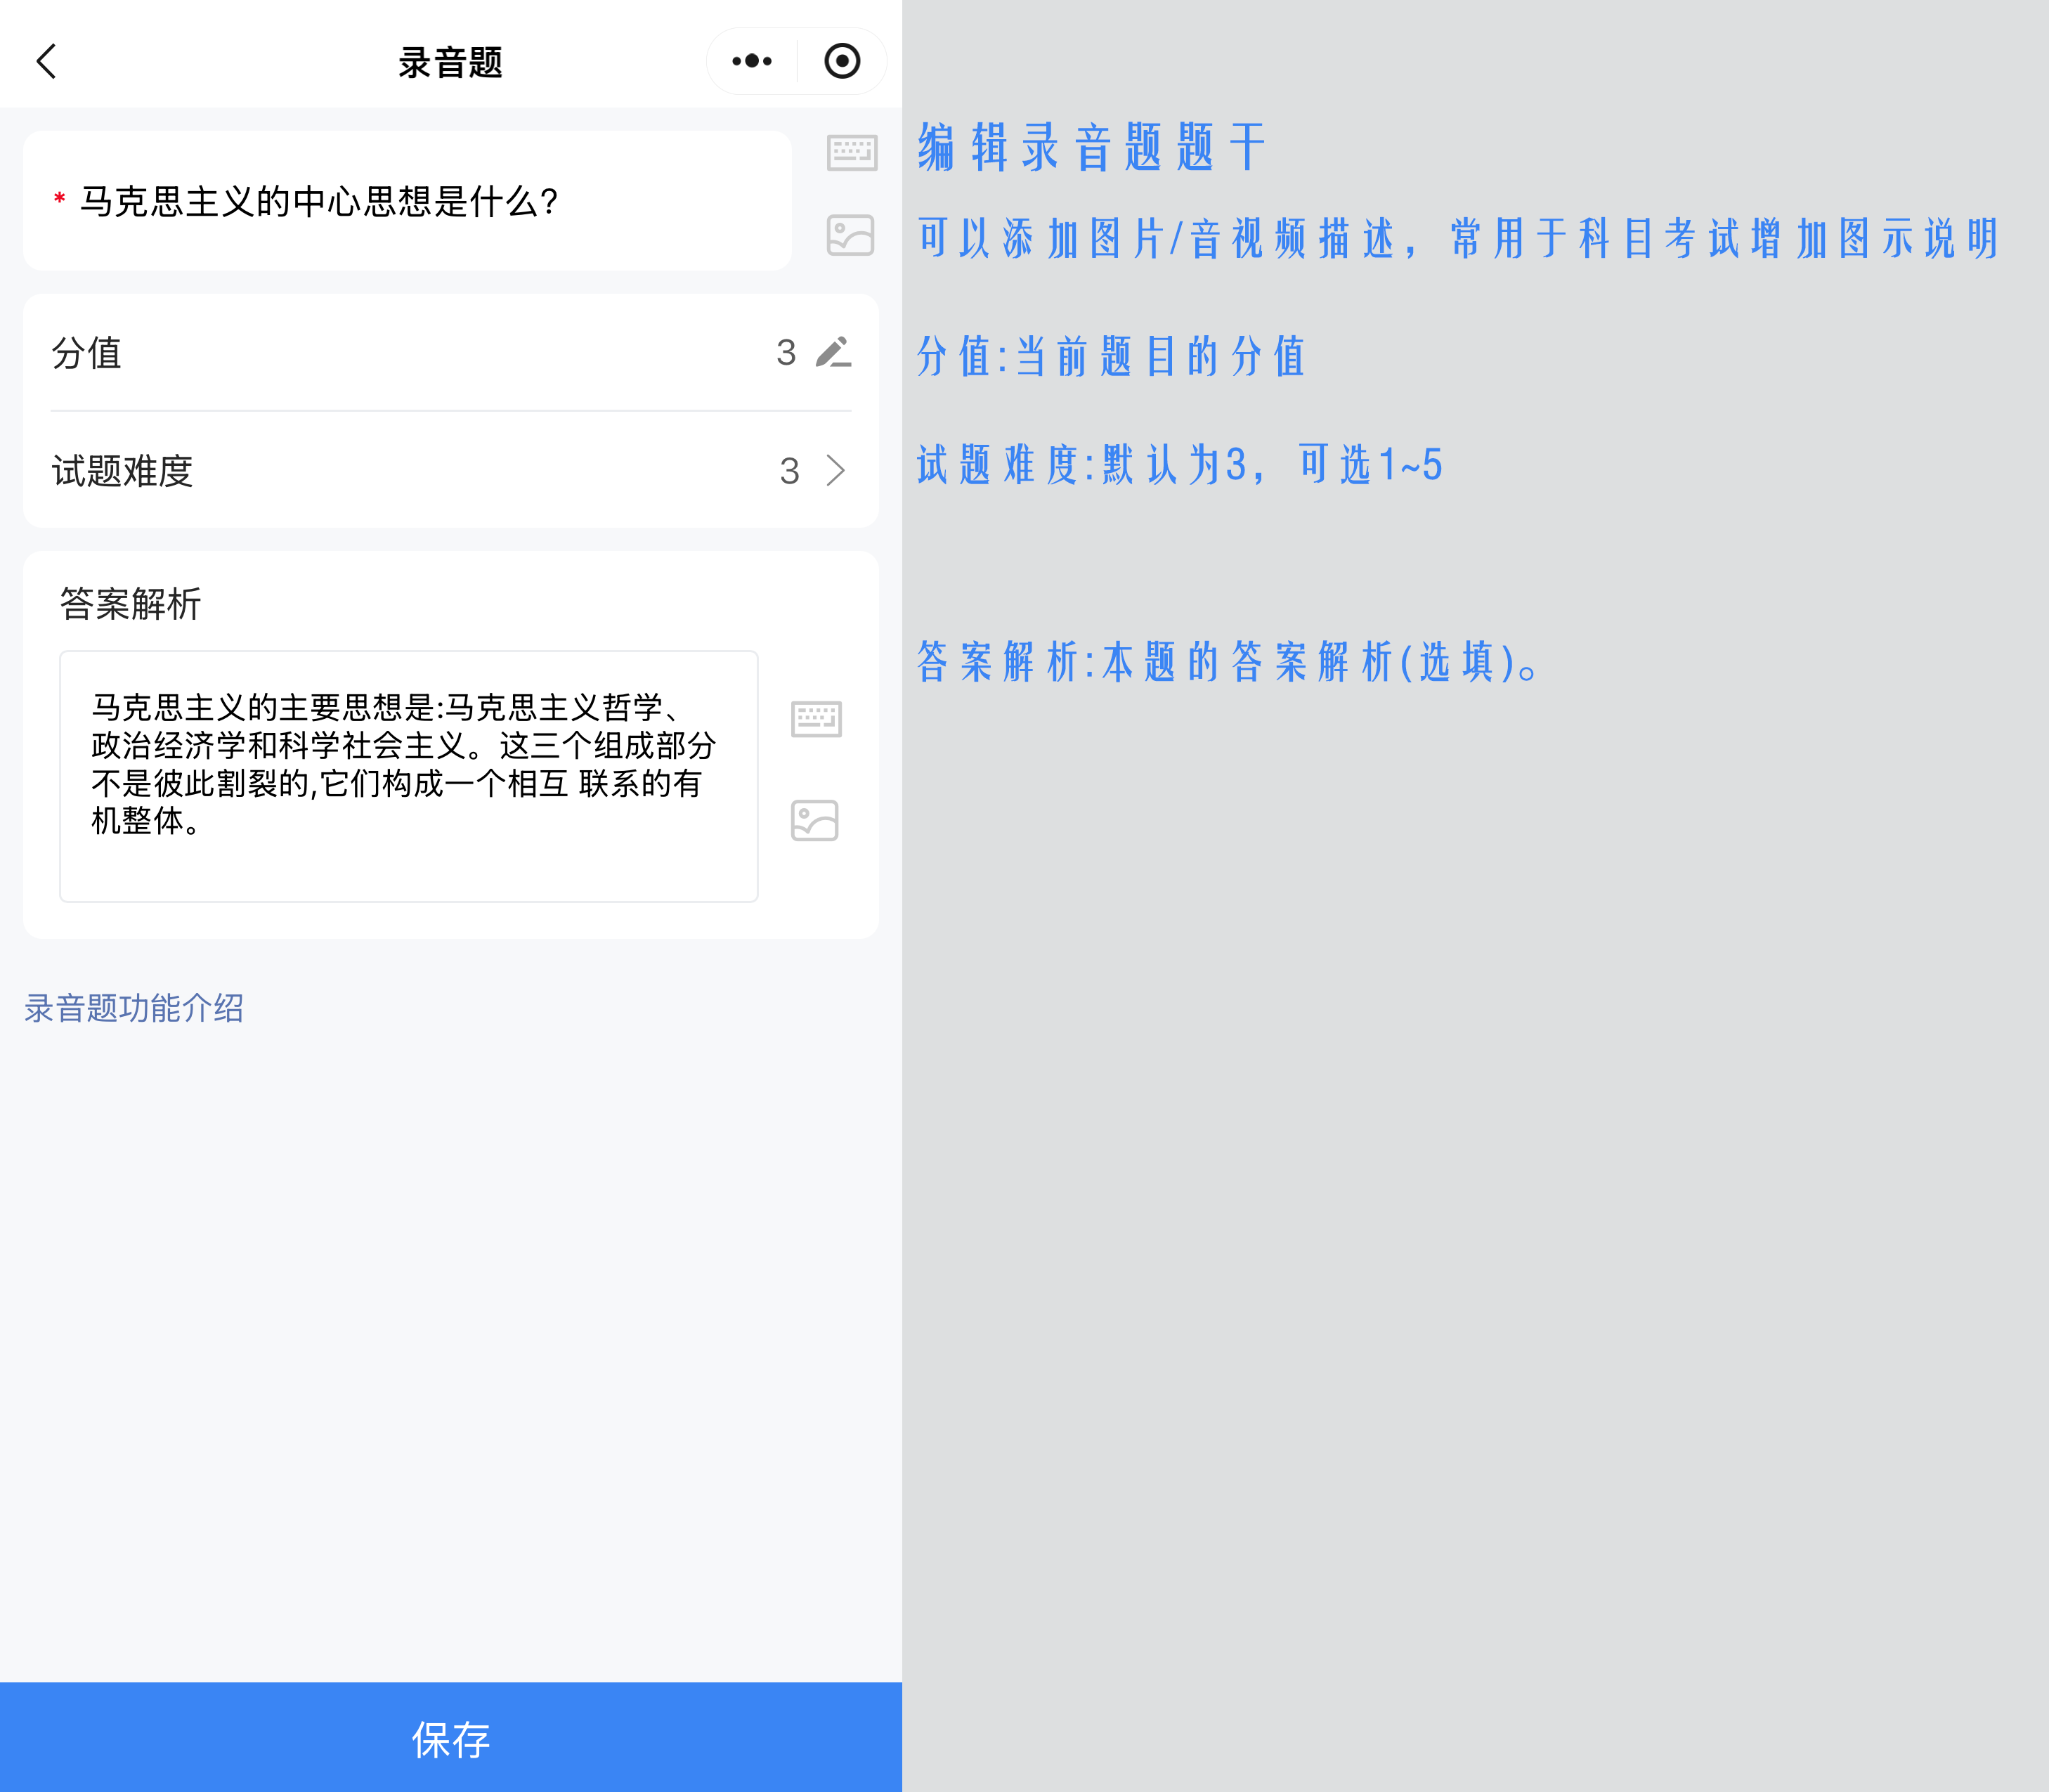Expand the 试题难度 chevron
Viewport: 2049px width, 1792px height.
(836, 470)
